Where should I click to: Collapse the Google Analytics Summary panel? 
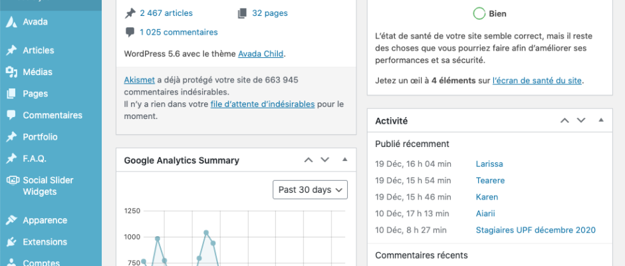[x=345, y=160]
